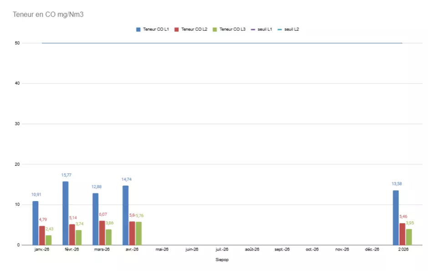Image resolution: width=428 pixels, height=271 pixels.
Task: Click the red Teneur CO L2 legend swatch
Action: [177, 29]
